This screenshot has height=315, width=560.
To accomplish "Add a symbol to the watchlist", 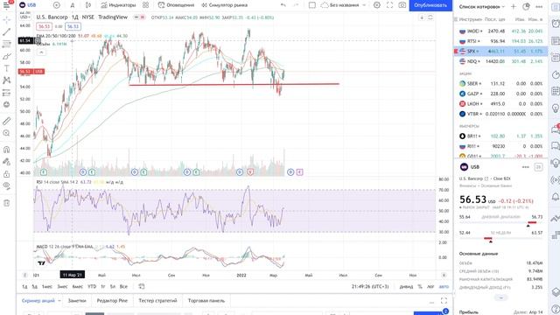I will [514, 6].
